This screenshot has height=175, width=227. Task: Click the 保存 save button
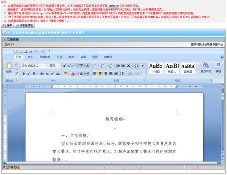[x=7, y=25]
